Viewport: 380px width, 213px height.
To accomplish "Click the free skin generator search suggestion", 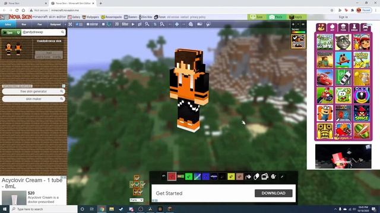I will [x=33, y=91].
